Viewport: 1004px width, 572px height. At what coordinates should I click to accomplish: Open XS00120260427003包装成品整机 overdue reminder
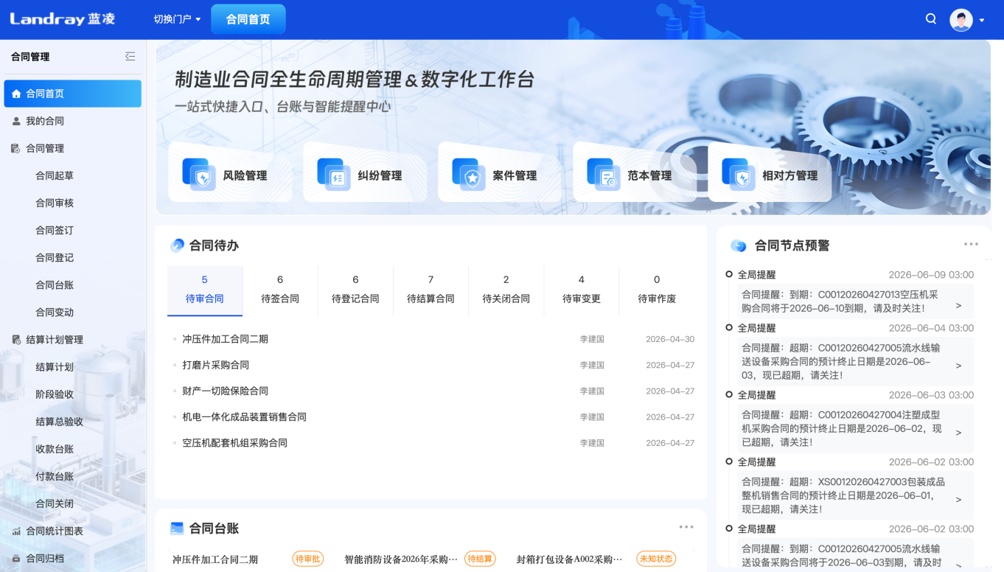click(856, 495)
